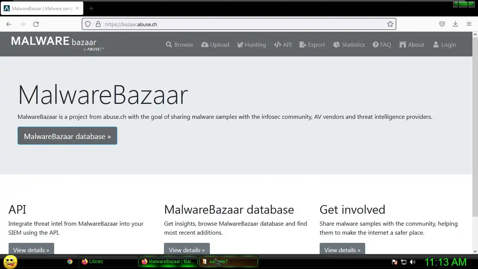The image size is (478, 269).
Task: Click the Login link
Action: 444,44
